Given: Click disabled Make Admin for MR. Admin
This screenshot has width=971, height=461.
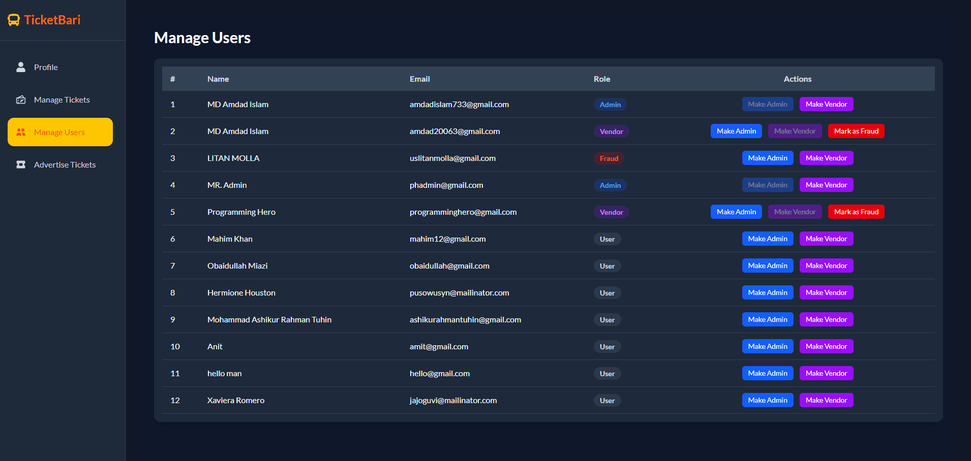Looking at the screenshot, I should pyautogui.click(x=768, y=185).
